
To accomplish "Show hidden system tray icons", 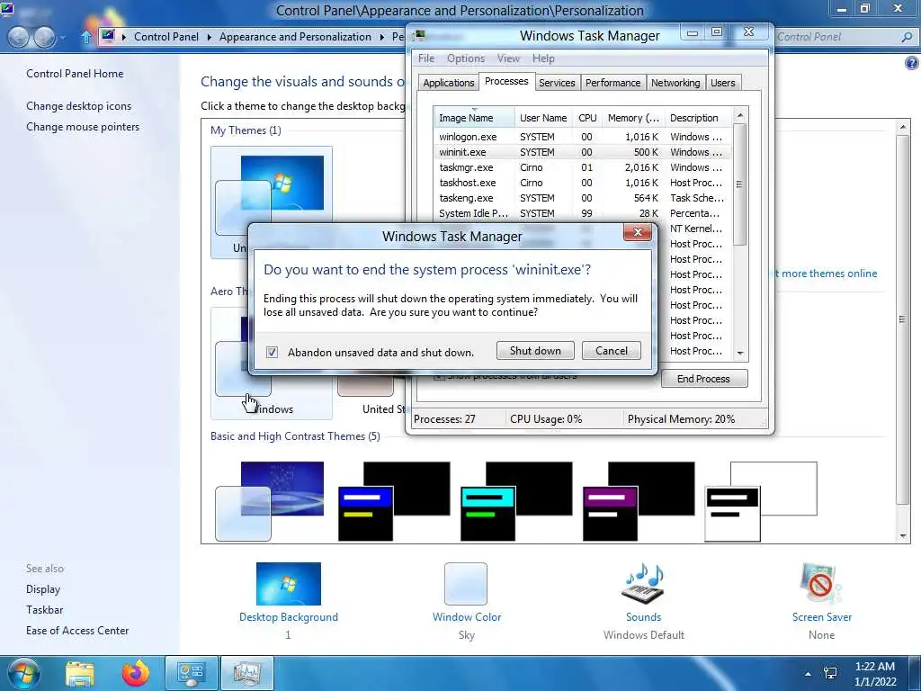I will point(808,674).
